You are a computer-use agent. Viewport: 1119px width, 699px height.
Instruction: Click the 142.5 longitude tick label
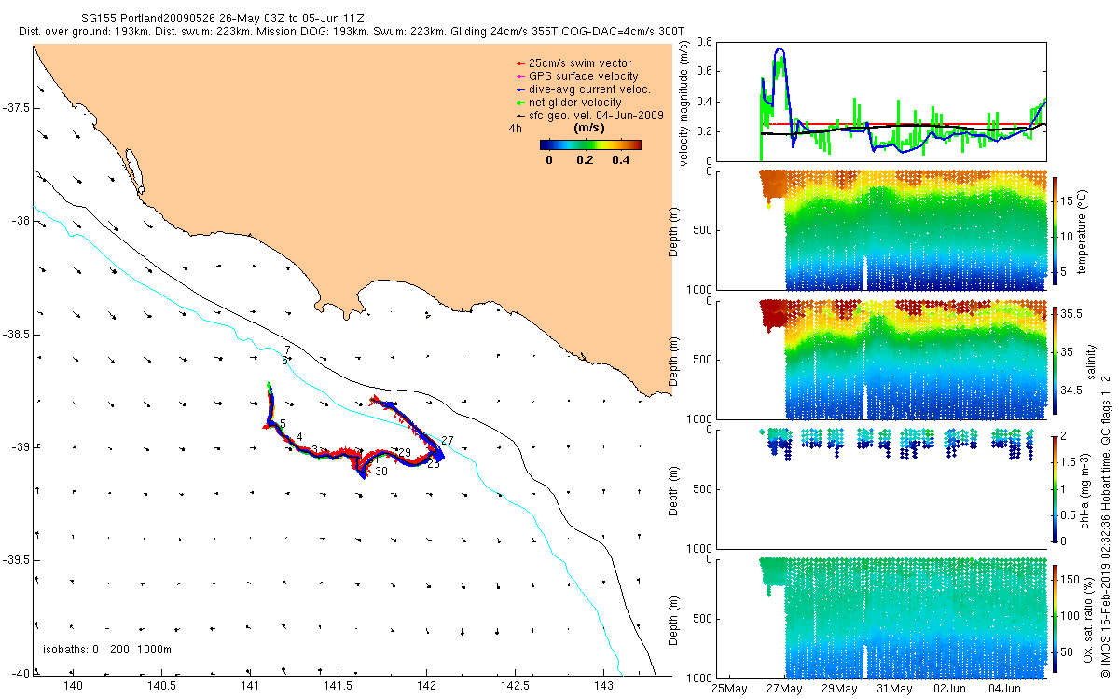point(516,688)
